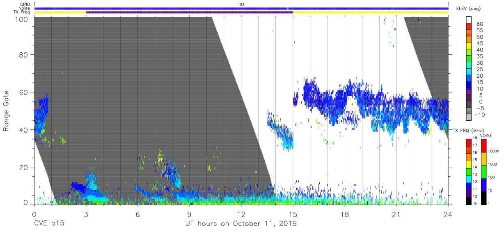The height and width of the screenshot is (232, 504).
Task: Click the 'NOISE' legend title
Action: click(486, 135)
